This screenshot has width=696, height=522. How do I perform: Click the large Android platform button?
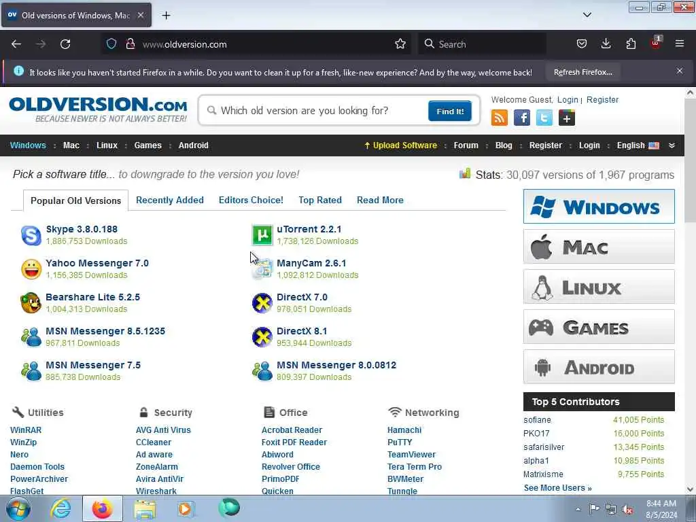(599, 367)
